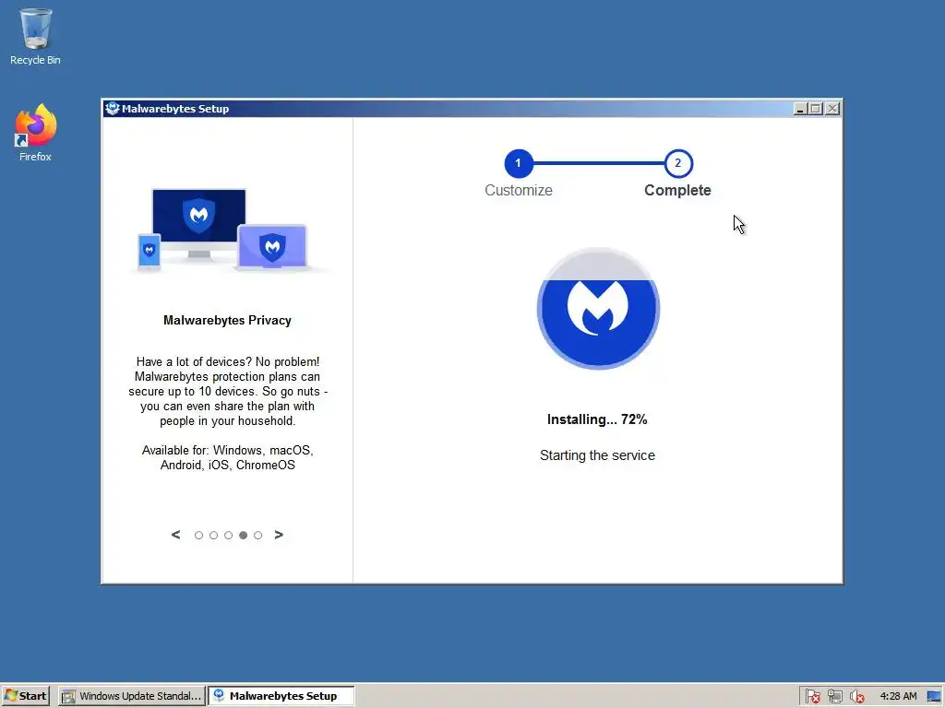Open network status tray icon

point(834,697)
